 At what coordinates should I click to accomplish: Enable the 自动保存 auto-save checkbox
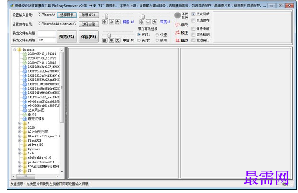click(x=193, y=21)
